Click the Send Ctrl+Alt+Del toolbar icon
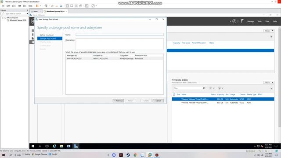Viewport: 281px width, 158px height. 46,6
